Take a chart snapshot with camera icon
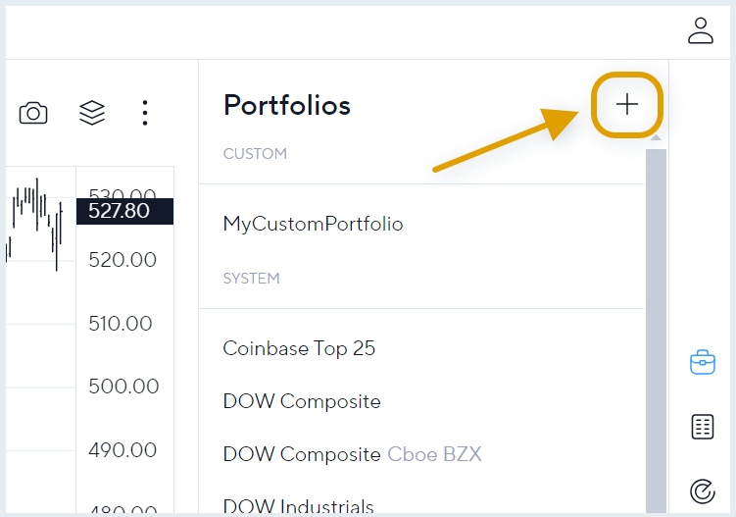This screenshot has width=736, height=517. 33,113
